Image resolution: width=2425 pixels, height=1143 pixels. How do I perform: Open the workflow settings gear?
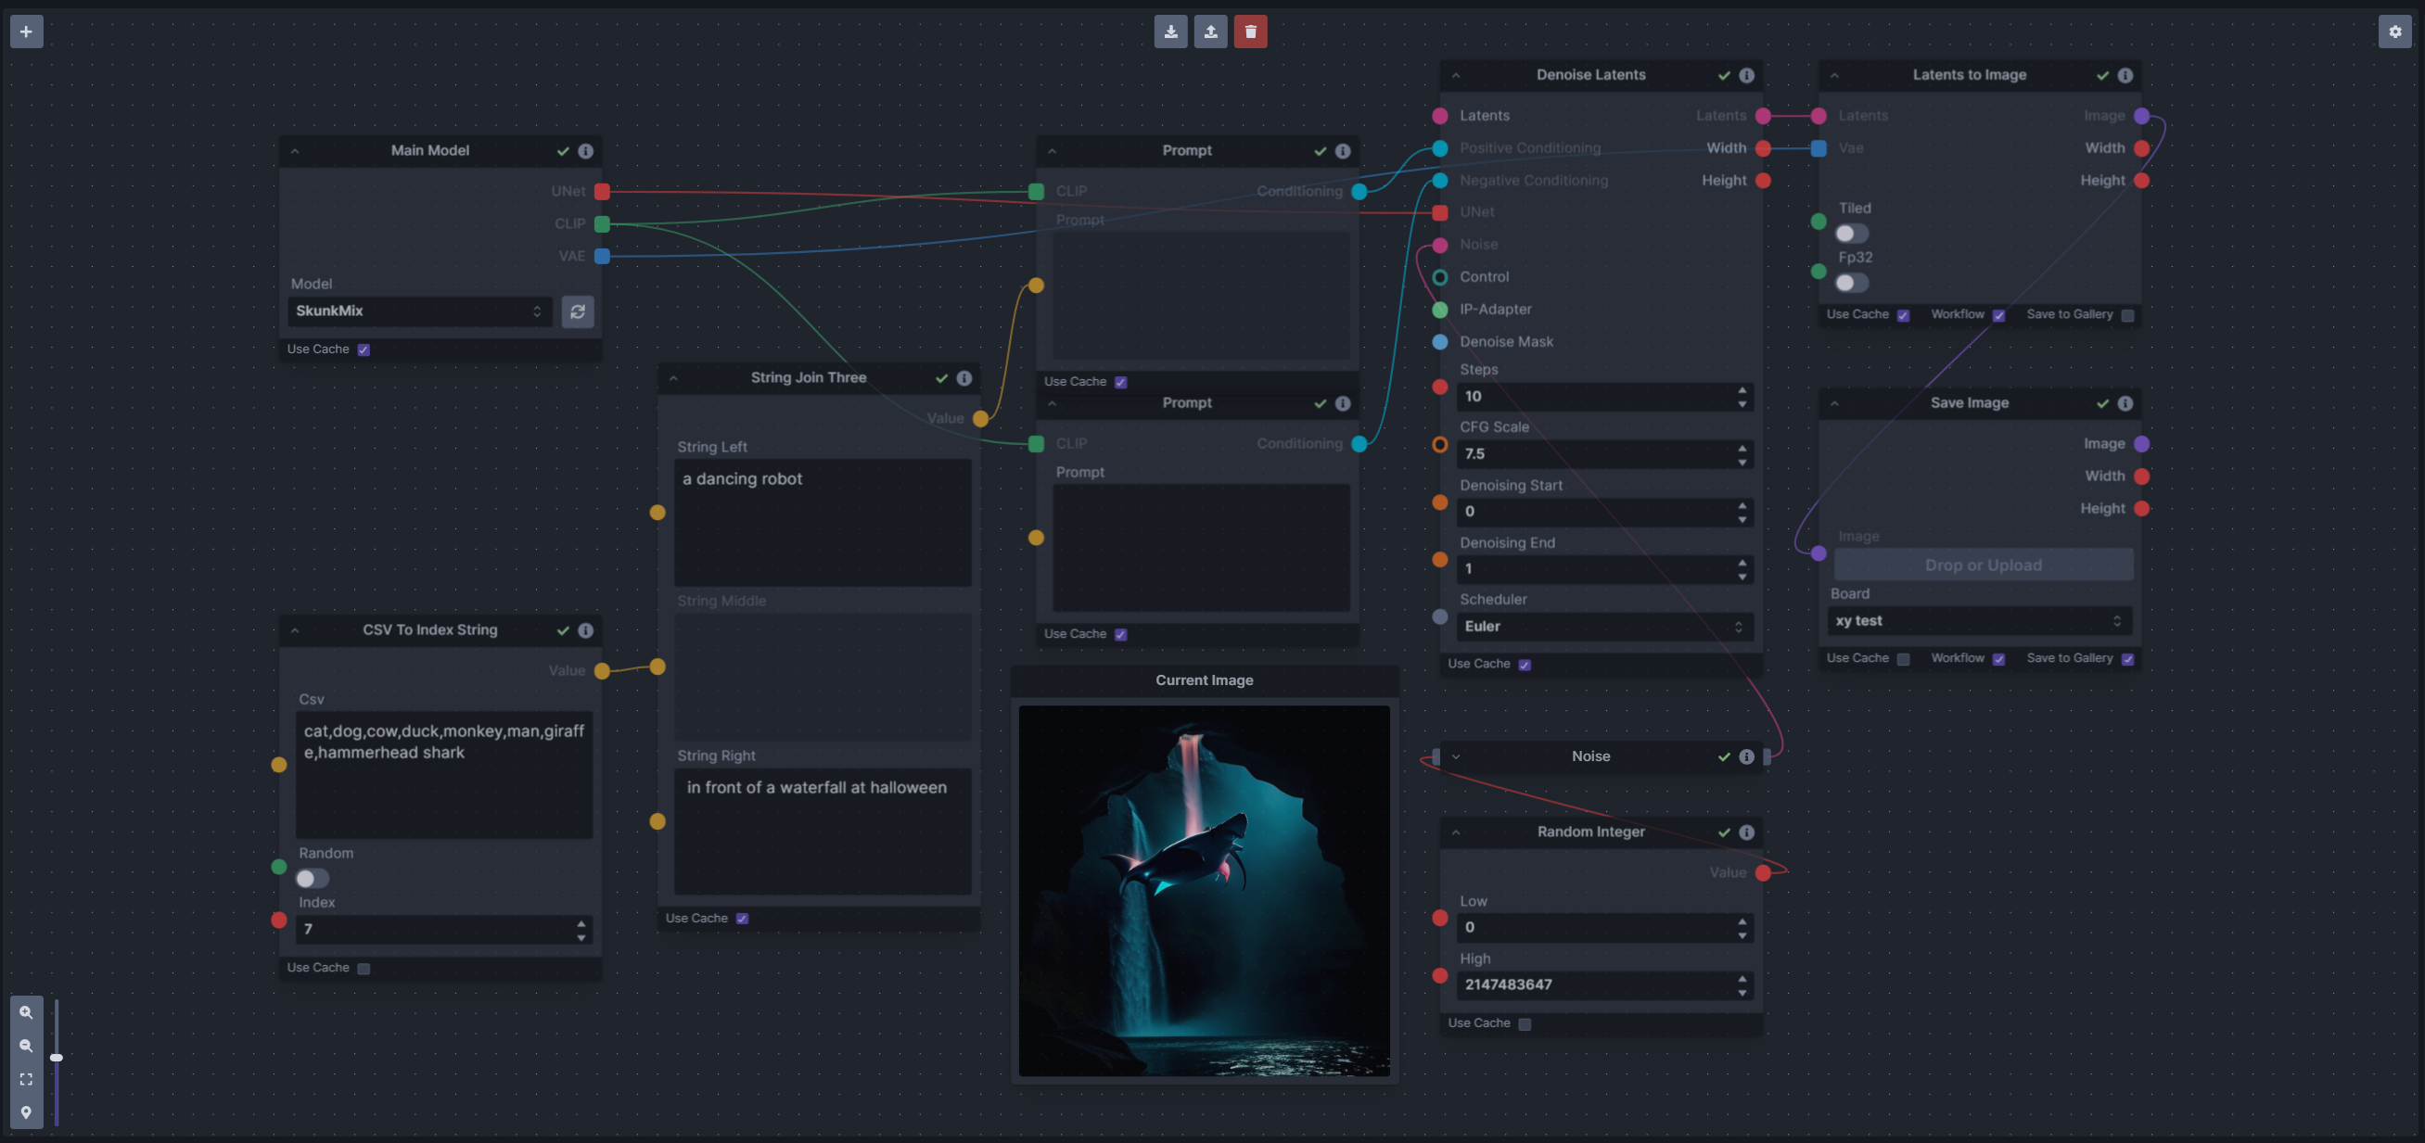coord(2395,31)
